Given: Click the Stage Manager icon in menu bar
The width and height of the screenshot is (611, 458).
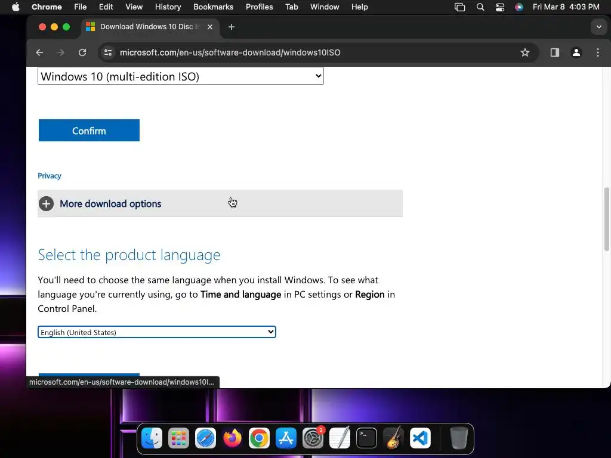Looking at the screenshot, I should tap(460, 7).
